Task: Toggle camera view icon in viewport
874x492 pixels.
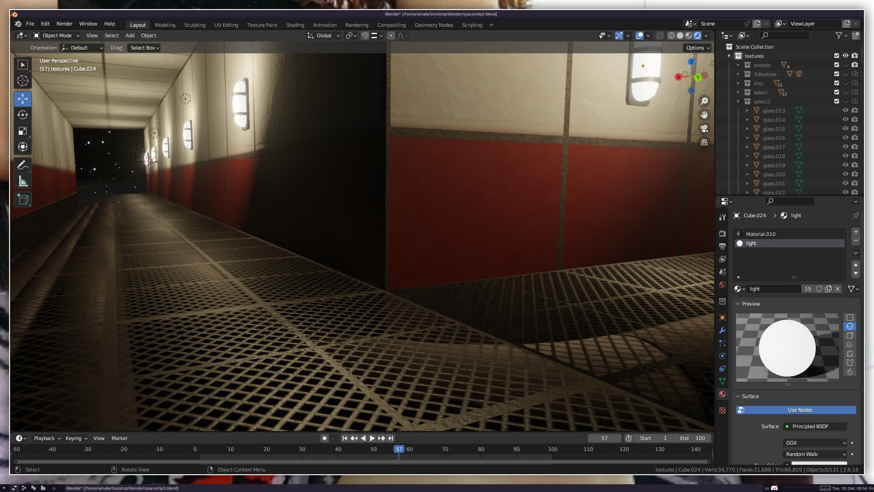Action: tap(704, 128)
